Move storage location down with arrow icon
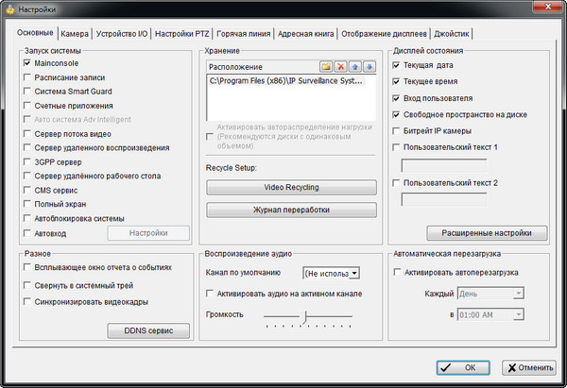The width and height of the screenshot is (567, 388). (369, 67)
